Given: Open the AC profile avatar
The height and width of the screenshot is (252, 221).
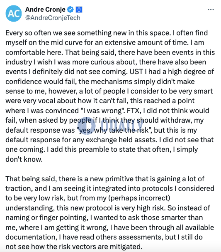Looking at the screenshot, I should [14, 13].
